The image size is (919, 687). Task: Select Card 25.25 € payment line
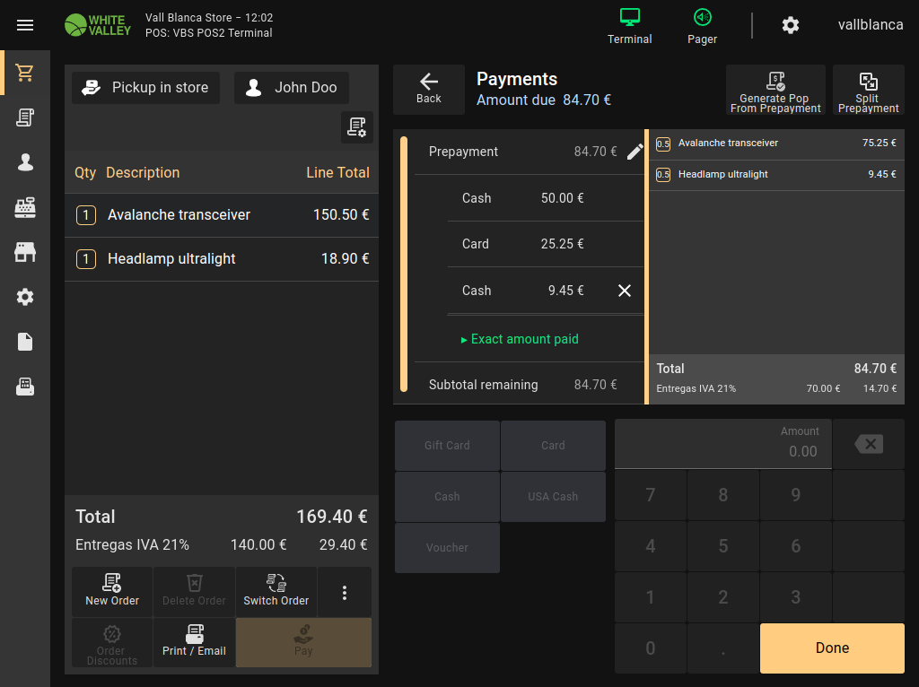(x=545, y=244)
